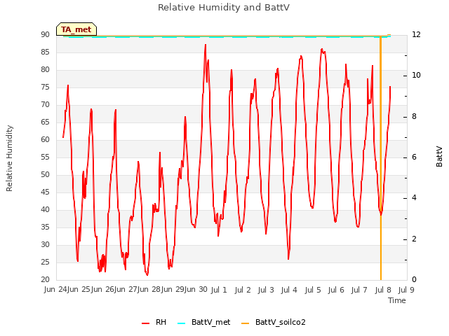Click the Jul 2 date tick label
This screenshot has height=336, width=449.
[243, 290]
